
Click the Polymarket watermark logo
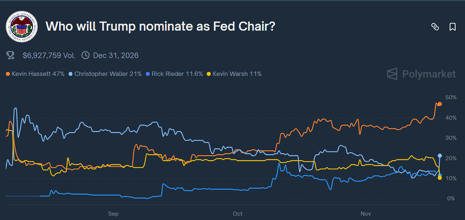421,74
